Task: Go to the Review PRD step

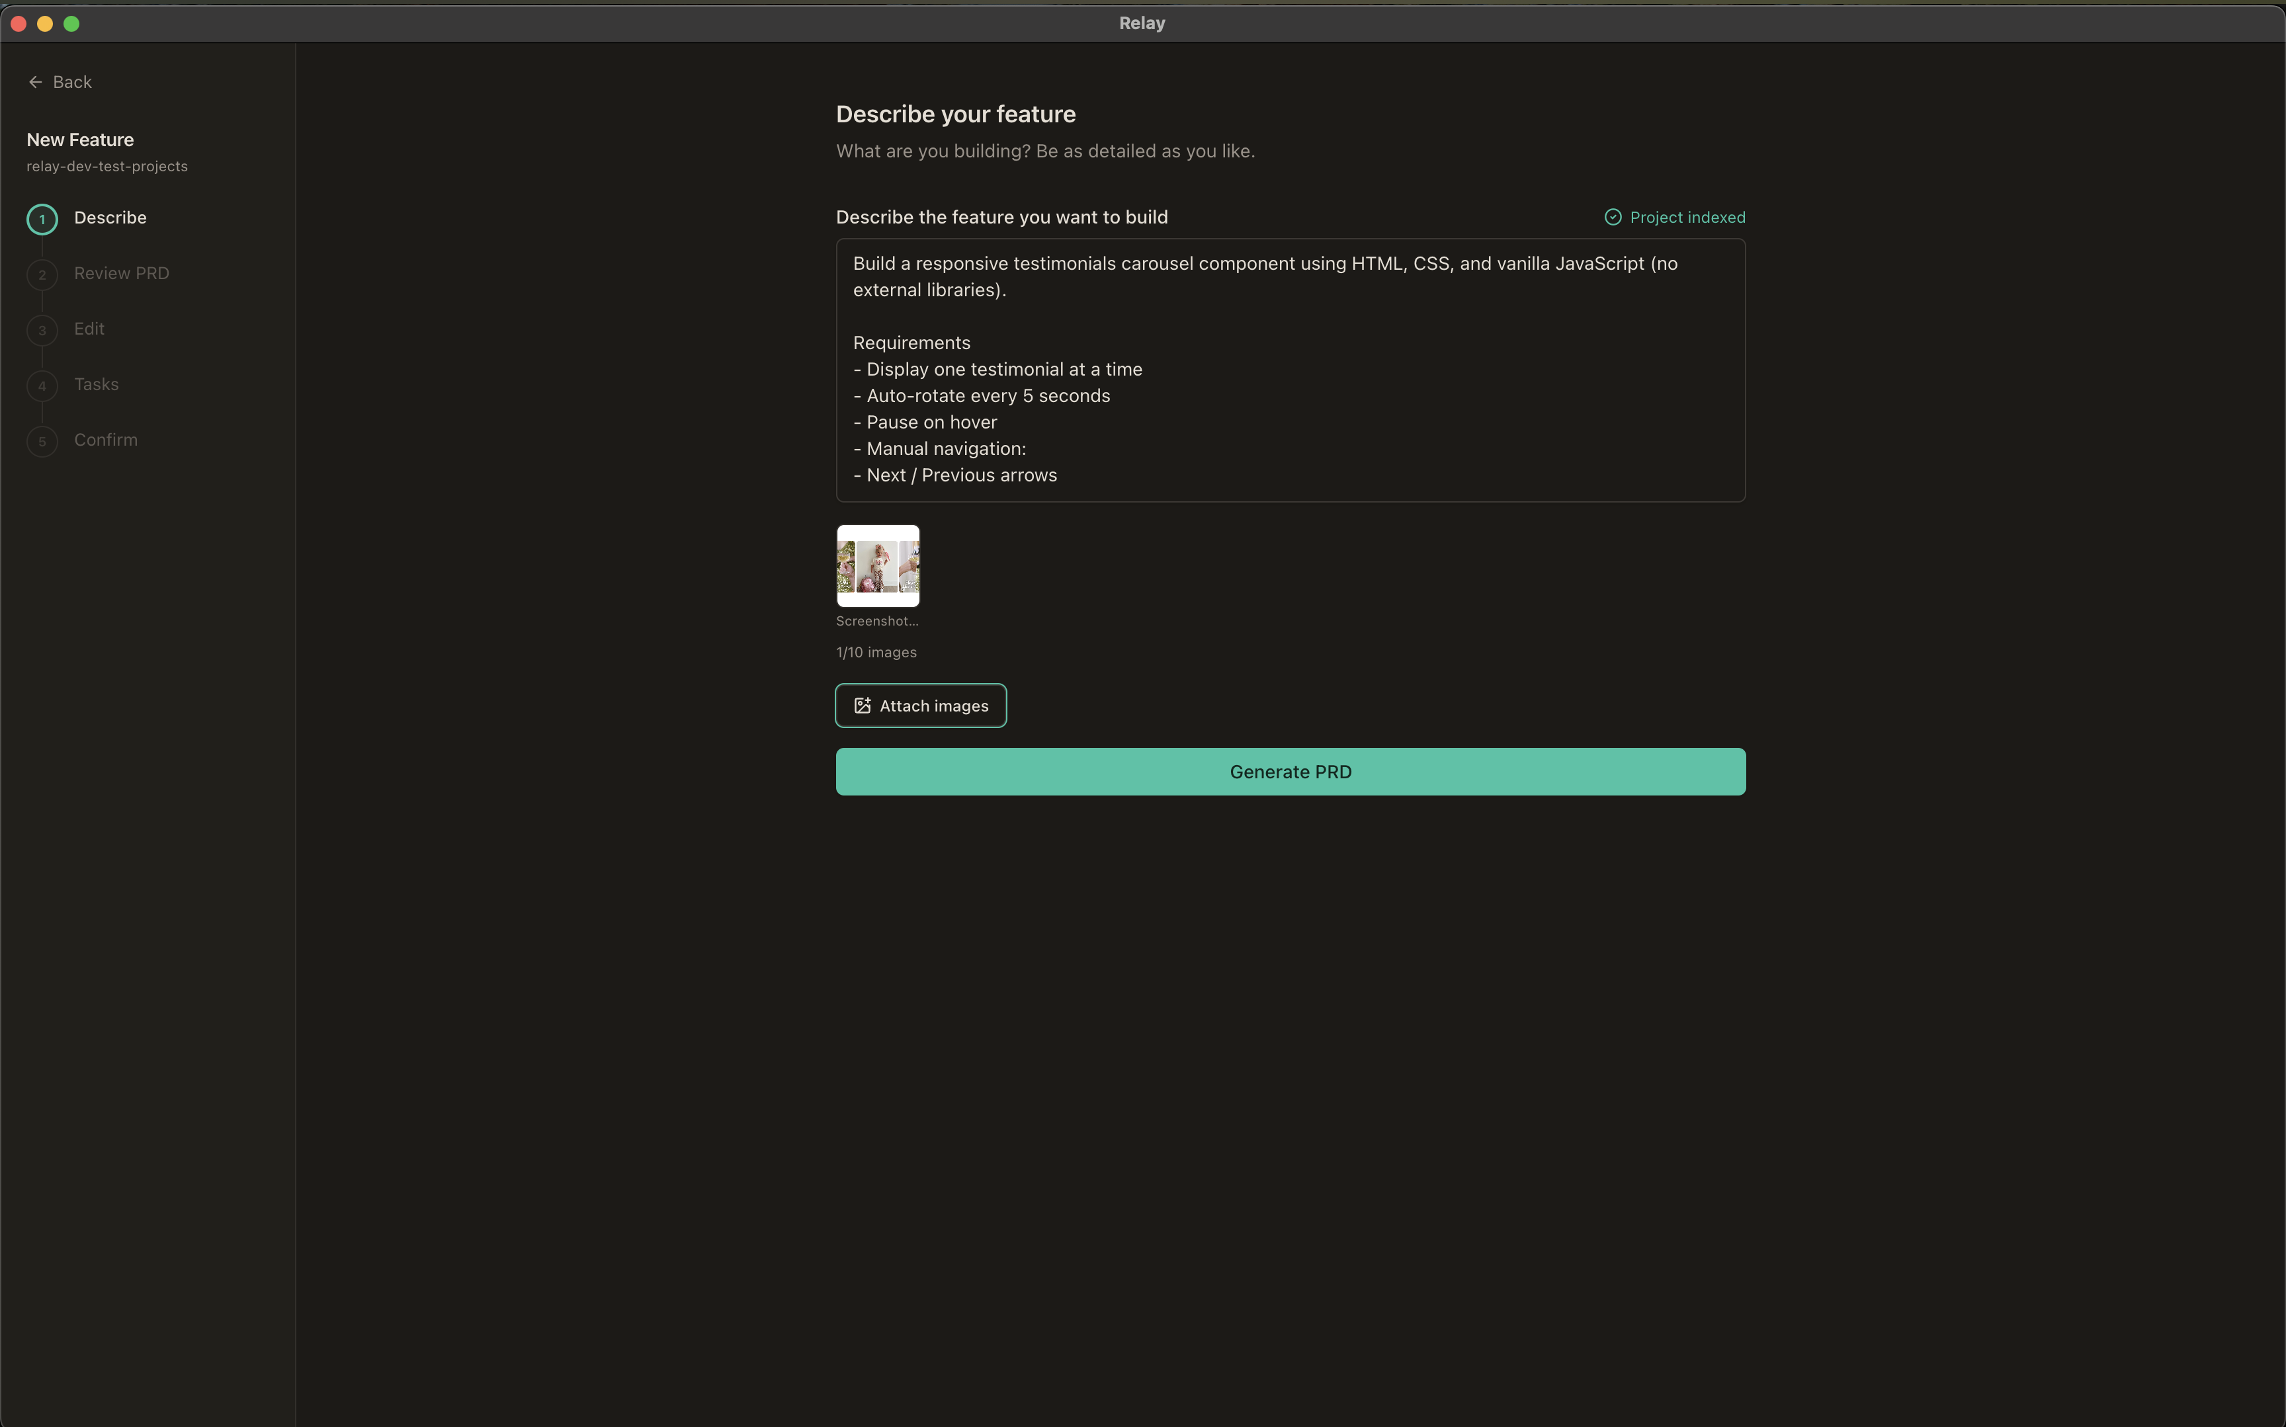Action: tap(121, 274)
